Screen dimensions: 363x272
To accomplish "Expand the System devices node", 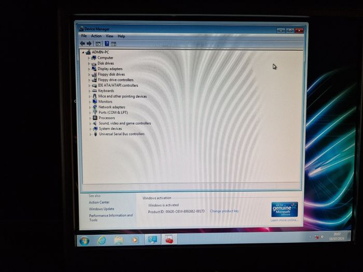I will [91, 129].
